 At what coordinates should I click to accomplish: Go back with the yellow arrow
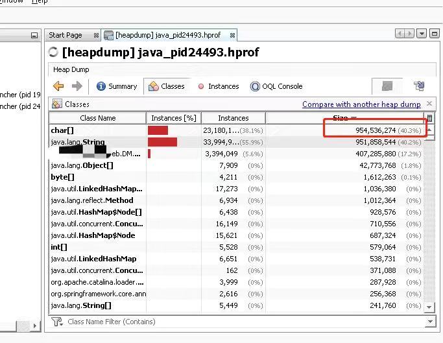[x=58, y=86]
